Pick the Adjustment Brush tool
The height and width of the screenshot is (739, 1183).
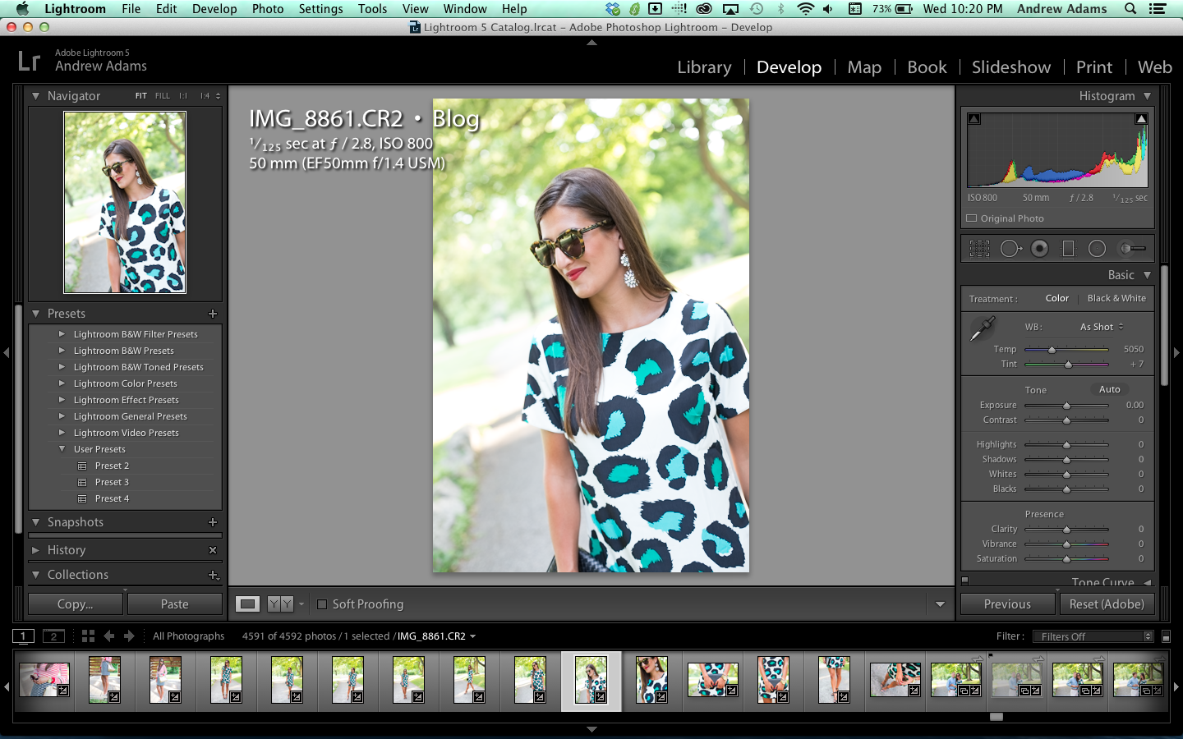coord(1132,249)
